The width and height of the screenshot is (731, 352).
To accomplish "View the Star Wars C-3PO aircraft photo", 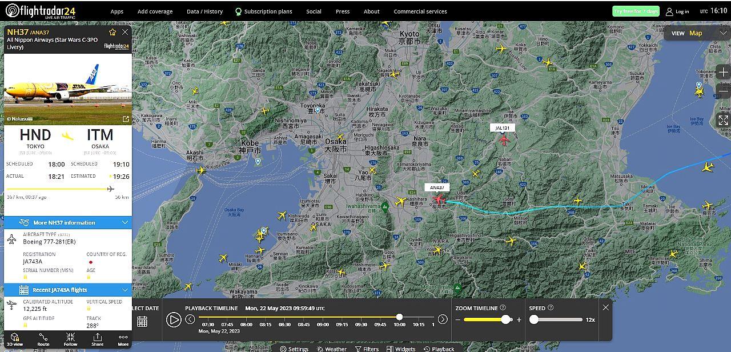I will 68,89.
